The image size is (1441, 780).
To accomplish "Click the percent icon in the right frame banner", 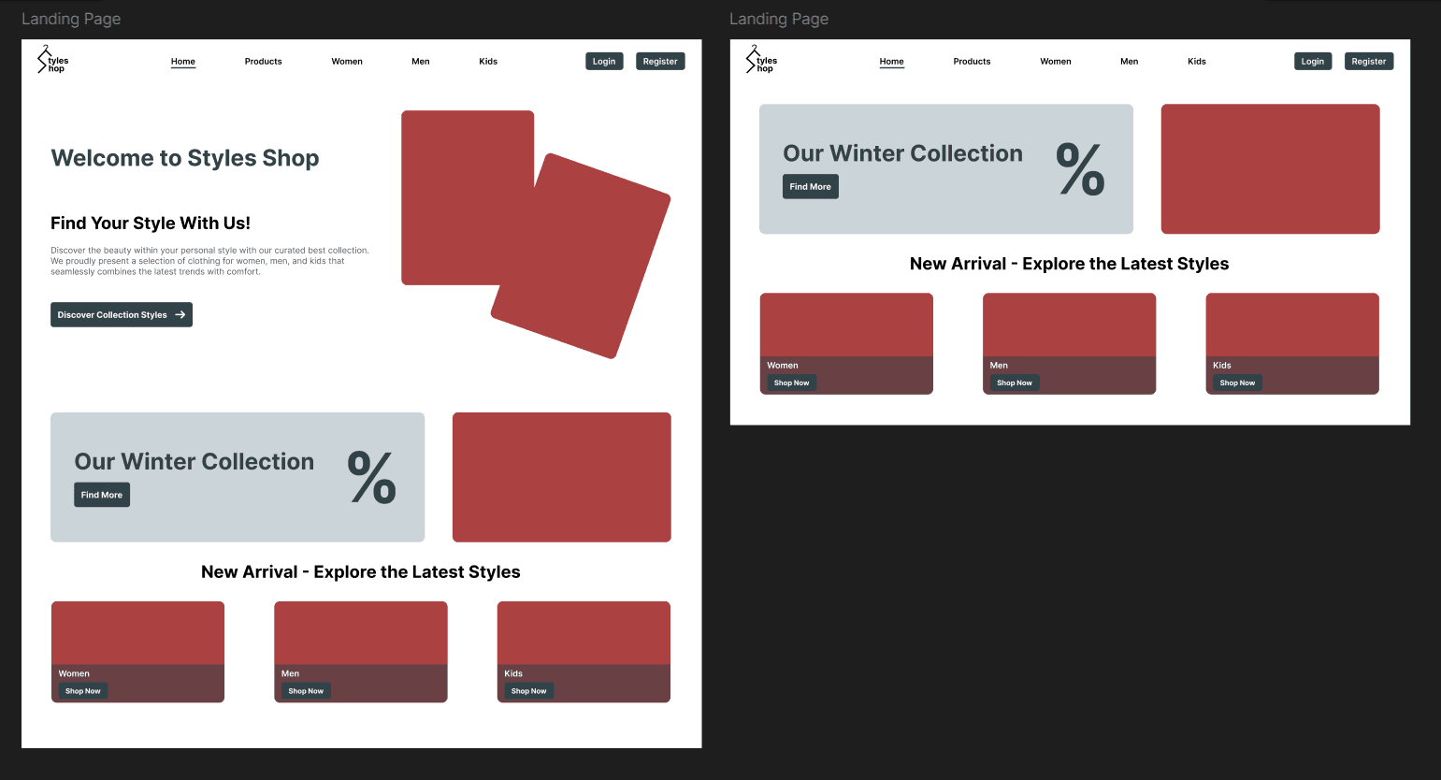I will [x=1081, y=169].
